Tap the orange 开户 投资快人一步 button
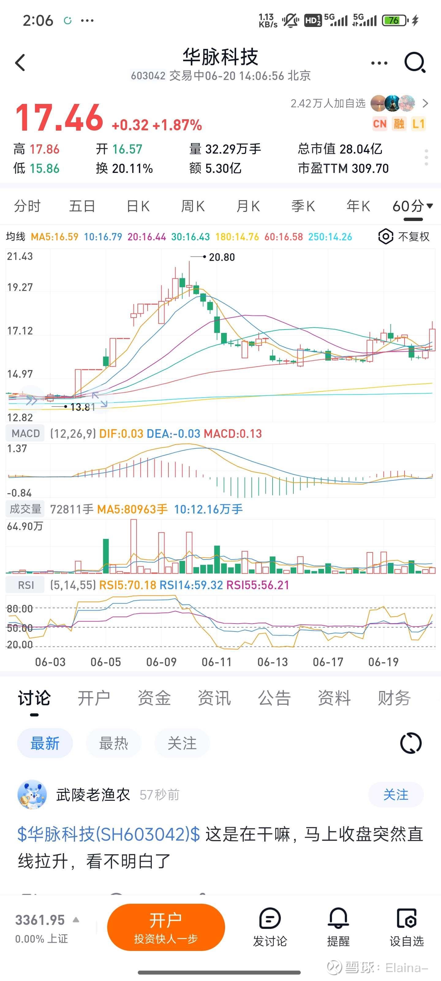This screenshot has width=441, height=981. click(x=166, y=927)
